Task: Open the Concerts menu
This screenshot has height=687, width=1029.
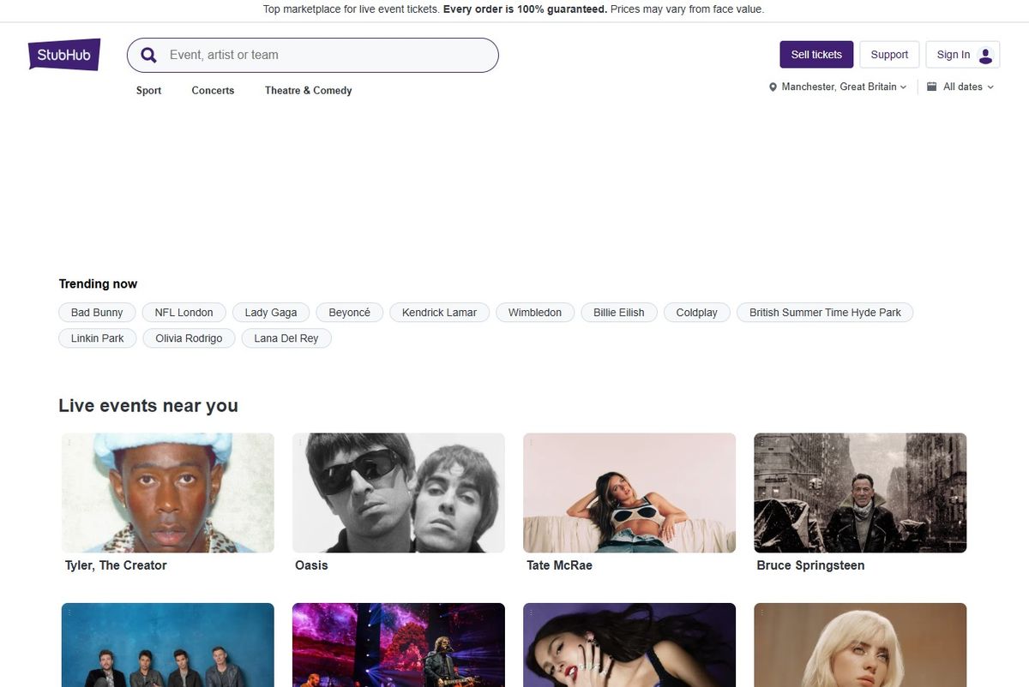Action: (x=213, y=91)
